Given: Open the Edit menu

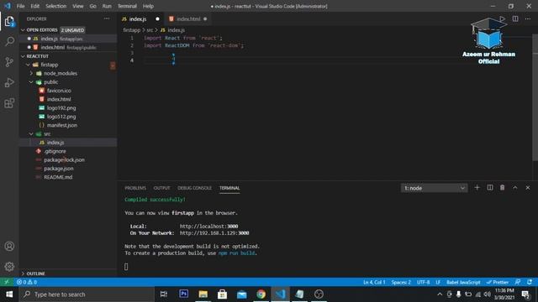Looking at the screenshot, I should click(x=35, y=6).
